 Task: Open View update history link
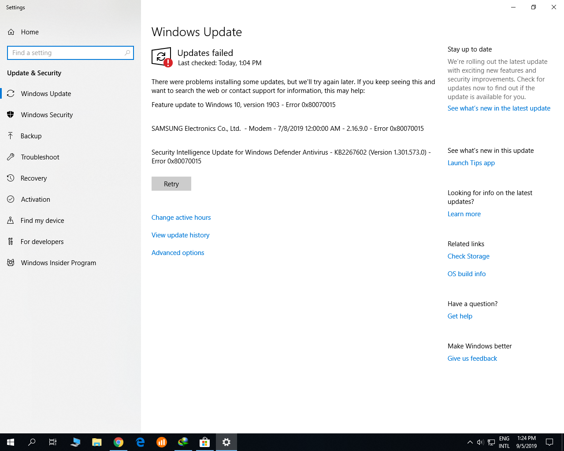[x=181, y=235]
